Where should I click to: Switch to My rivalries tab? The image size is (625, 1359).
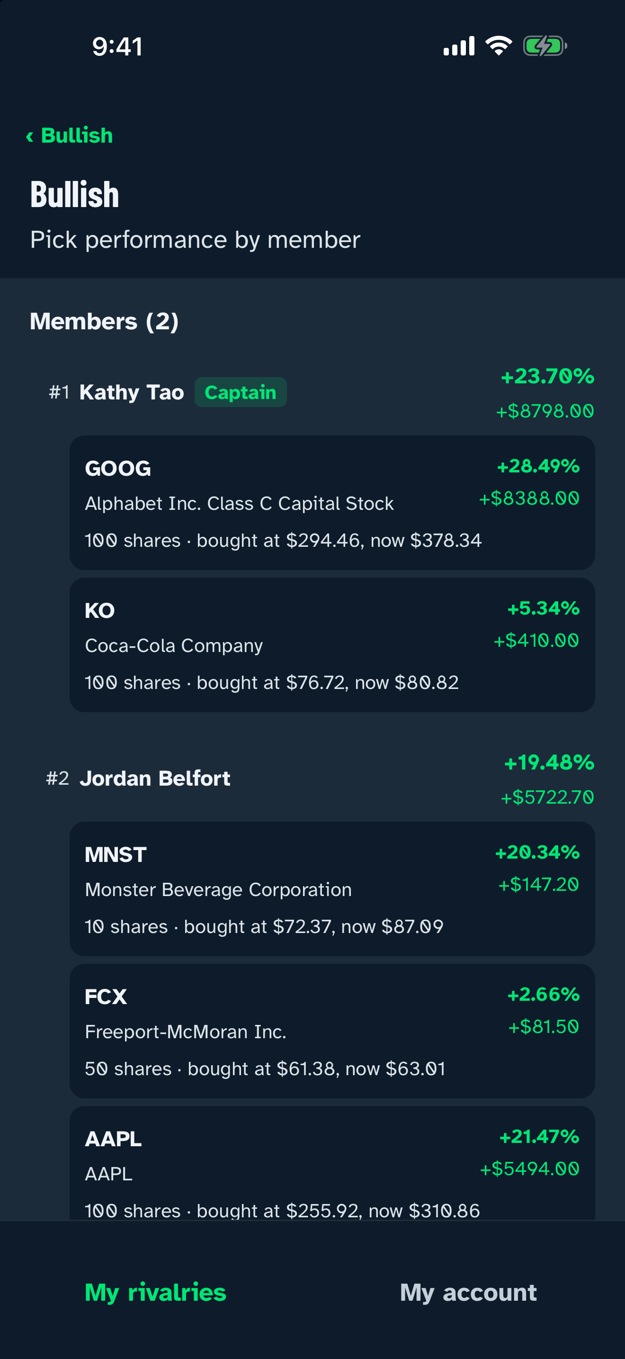click(x=155, y=1292)
